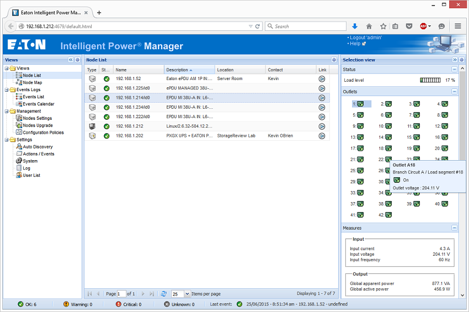Go to browser home page icon

click(369, 27)
